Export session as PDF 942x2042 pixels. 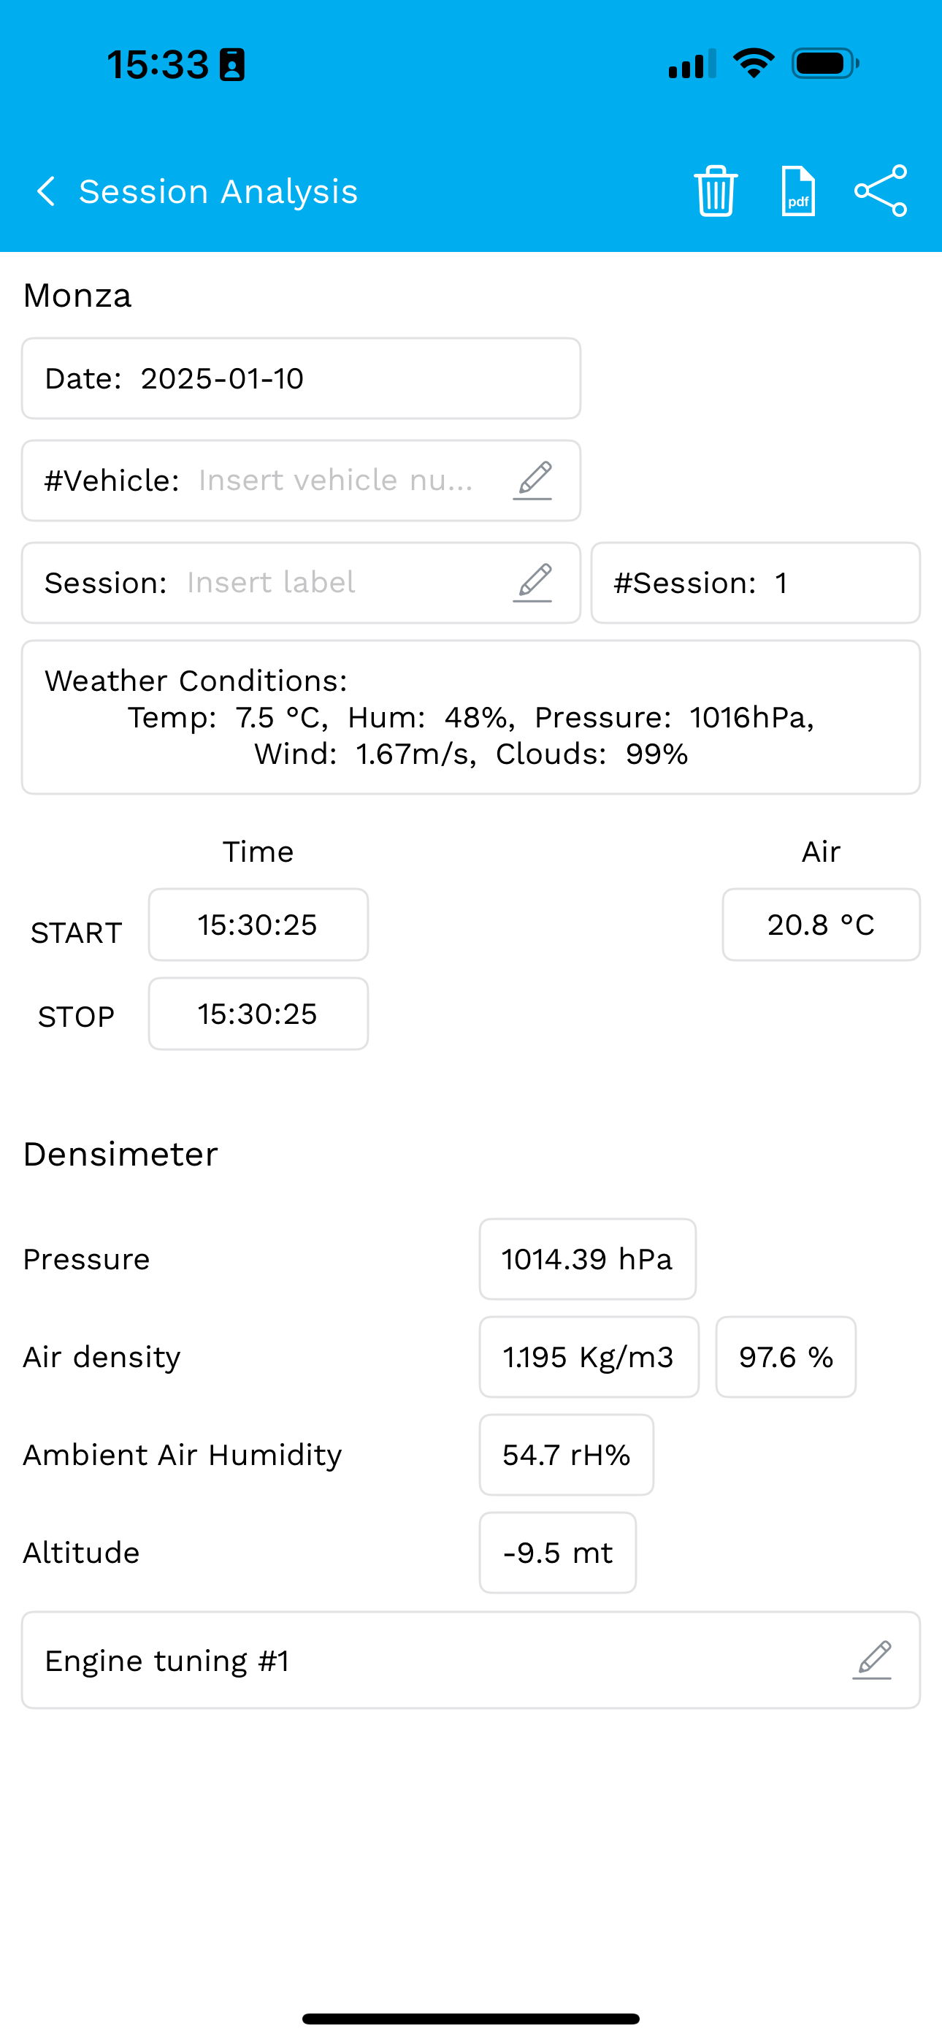click(x=797, y=191)
